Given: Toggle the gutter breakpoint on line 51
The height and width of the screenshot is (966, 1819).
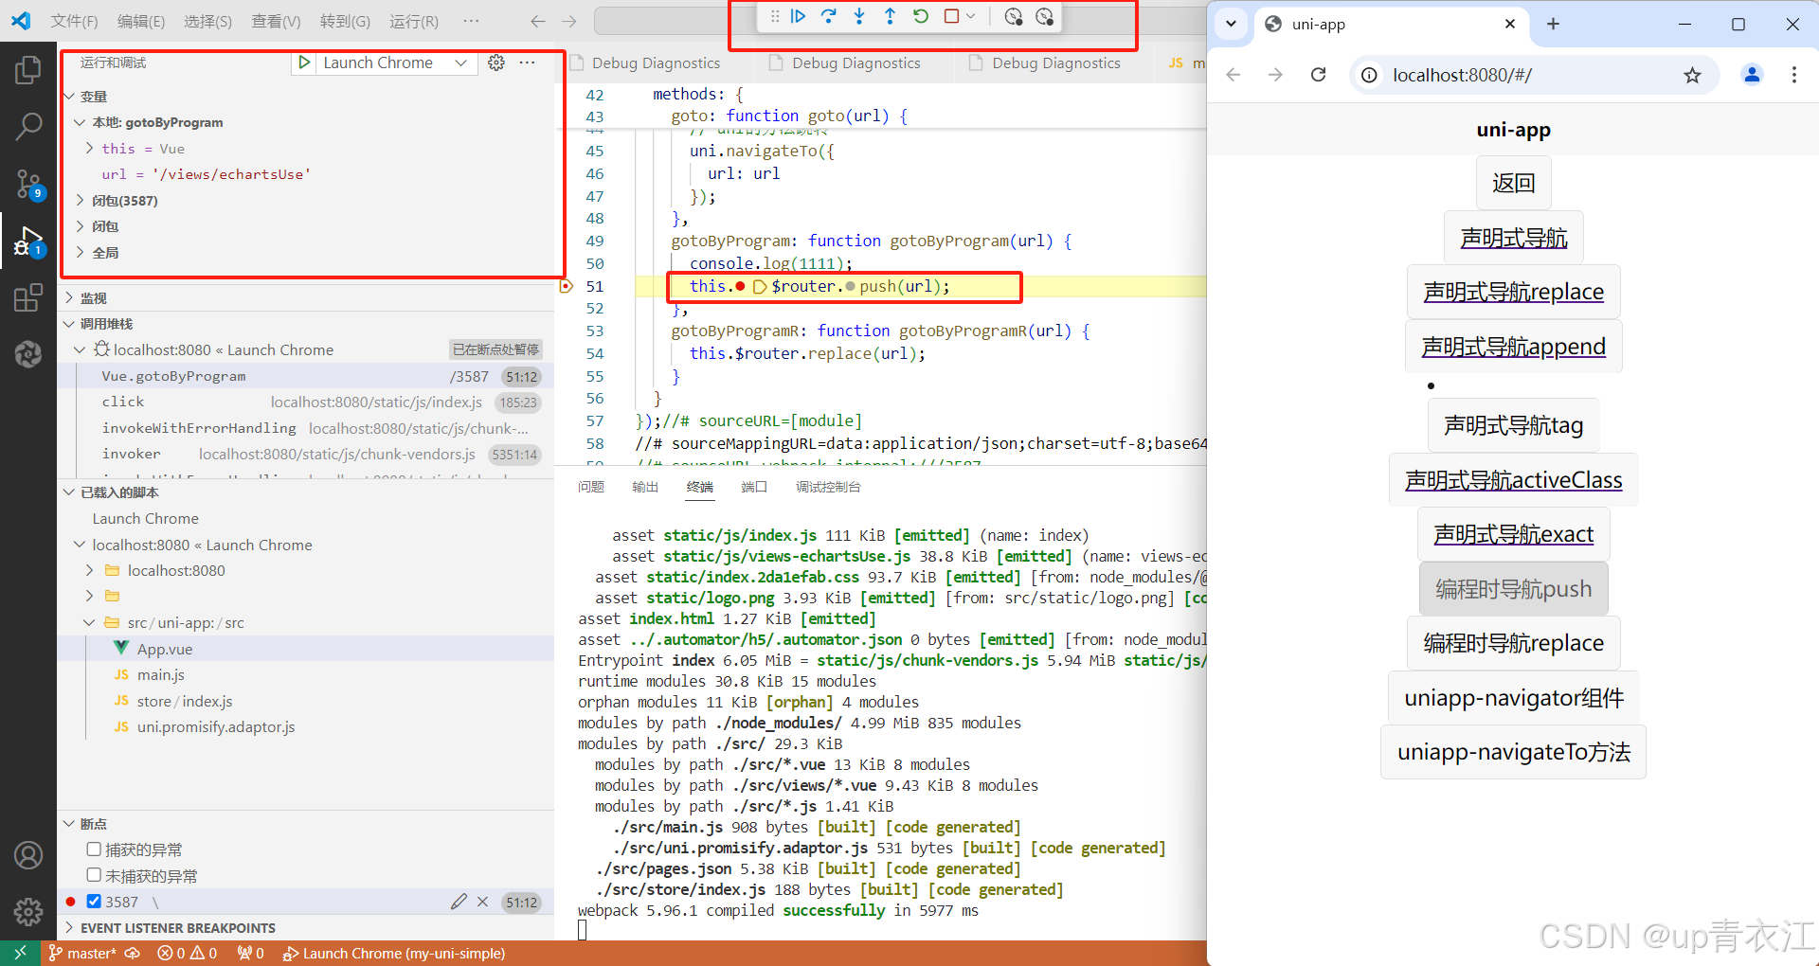Looking at the screenshot, I should click(x=567, y=286).
